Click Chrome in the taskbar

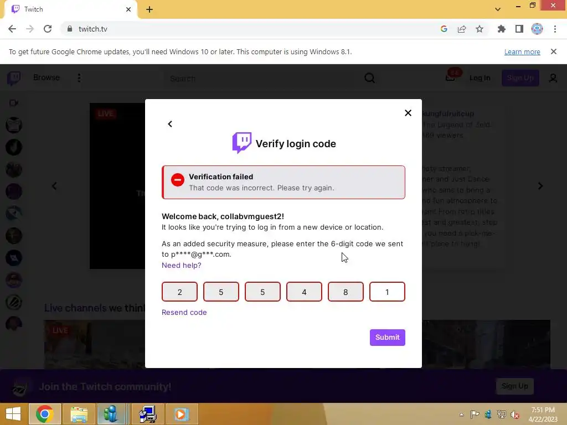[44, 414]
